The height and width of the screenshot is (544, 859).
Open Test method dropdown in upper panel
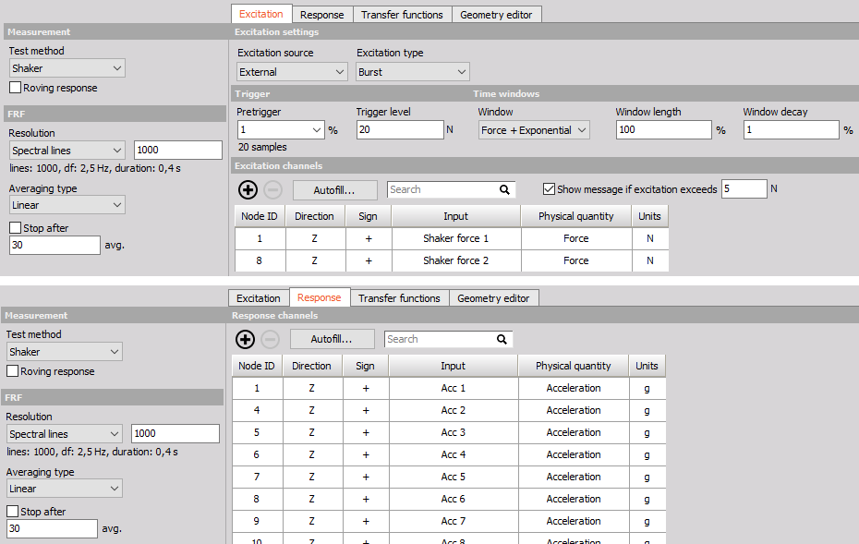(67, 68)
